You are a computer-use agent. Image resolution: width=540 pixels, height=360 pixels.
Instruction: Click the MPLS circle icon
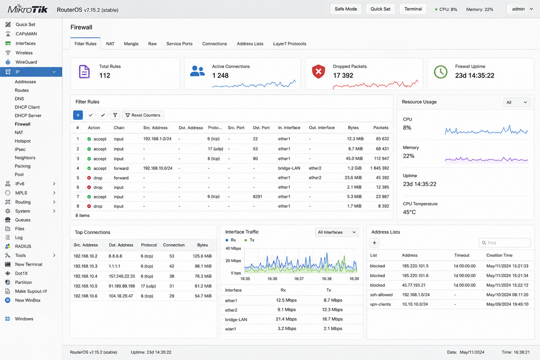point(8,193)
